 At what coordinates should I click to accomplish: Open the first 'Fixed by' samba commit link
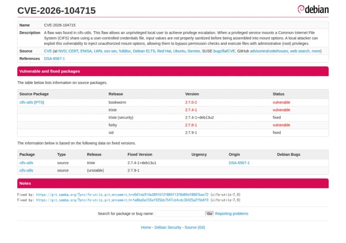point(122,195)
